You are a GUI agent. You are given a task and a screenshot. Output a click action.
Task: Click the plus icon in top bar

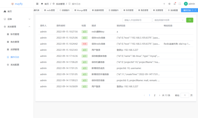pos(164,4)
